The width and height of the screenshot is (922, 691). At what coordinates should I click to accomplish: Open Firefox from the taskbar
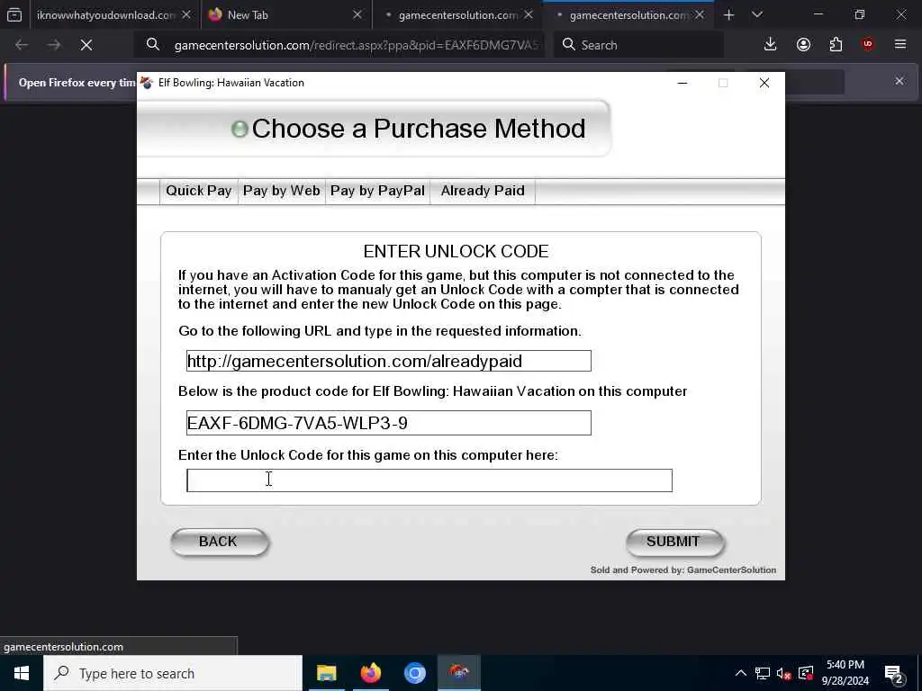[x=370, y=673]
